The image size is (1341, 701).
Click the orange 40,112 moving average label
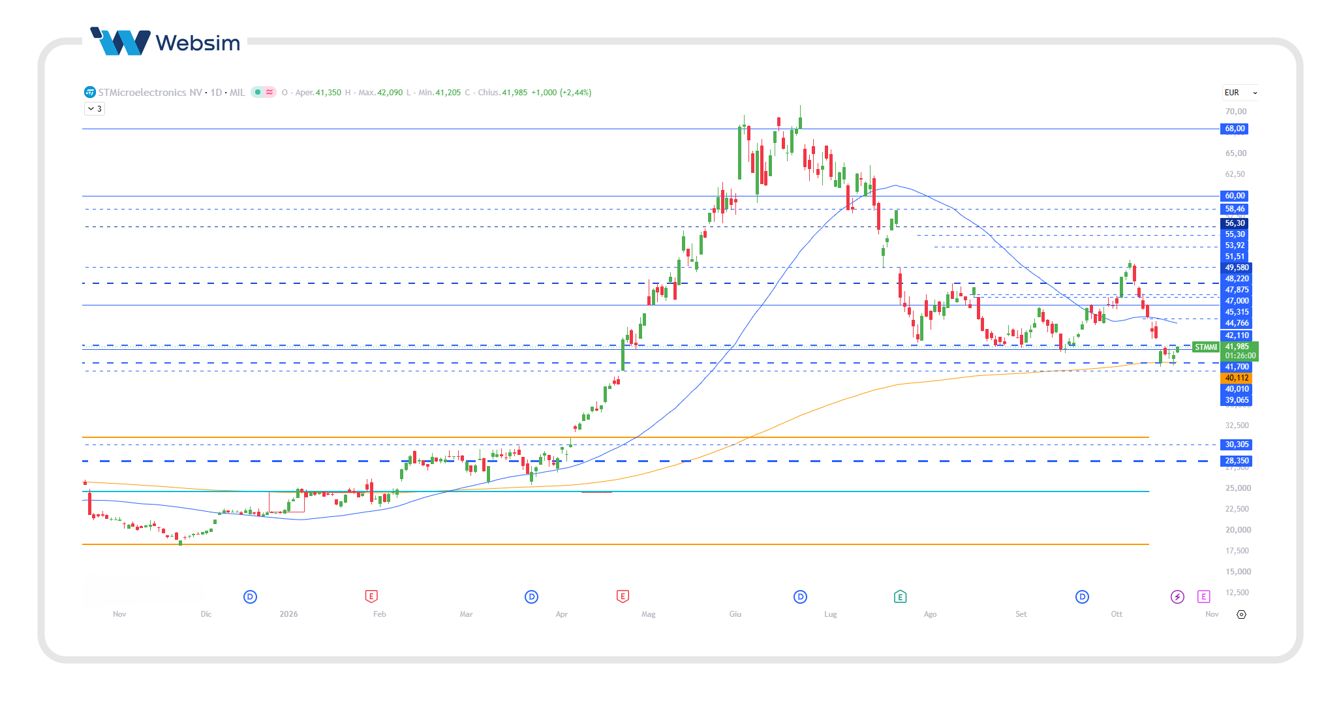click(x=1236, y=378)
